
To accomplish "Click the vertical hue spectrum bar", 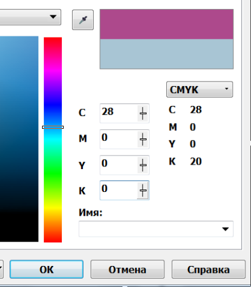I will 53,140.
